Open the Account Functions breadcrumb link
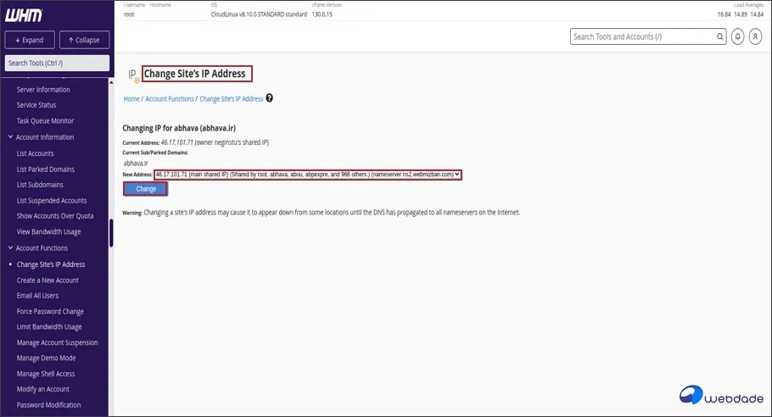The image size is (772, 417). click(170, 99)
